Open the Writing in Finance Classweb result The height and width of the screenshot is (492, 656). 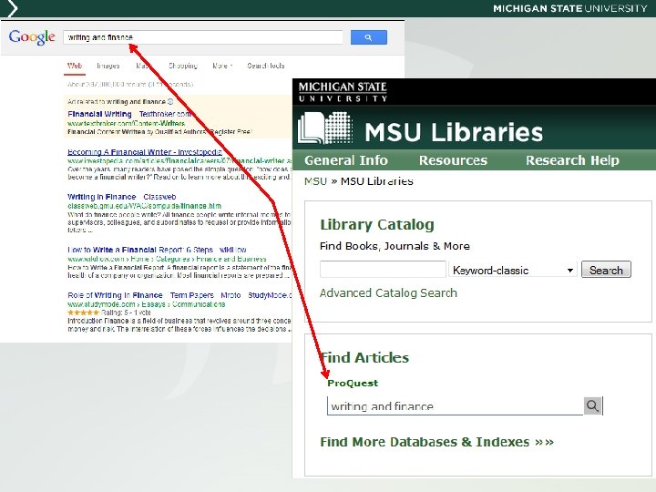(122, 197)
